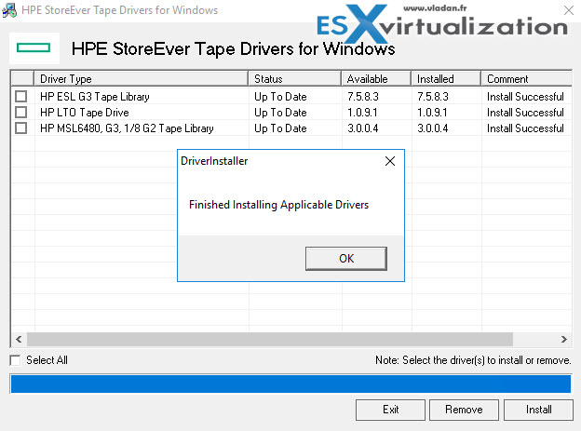Sort by the Comment column header

click(527, 79)
